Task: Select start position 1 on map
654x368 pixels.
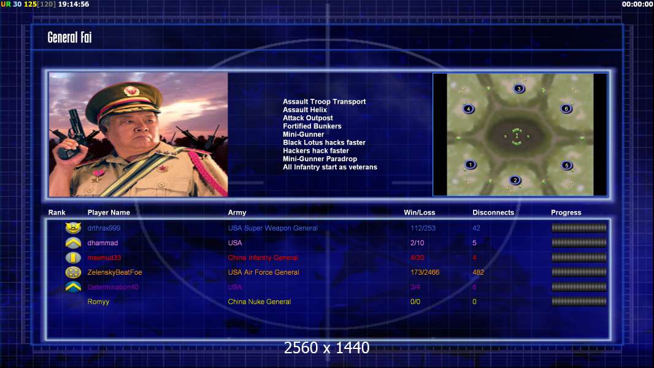Action: 471,164
